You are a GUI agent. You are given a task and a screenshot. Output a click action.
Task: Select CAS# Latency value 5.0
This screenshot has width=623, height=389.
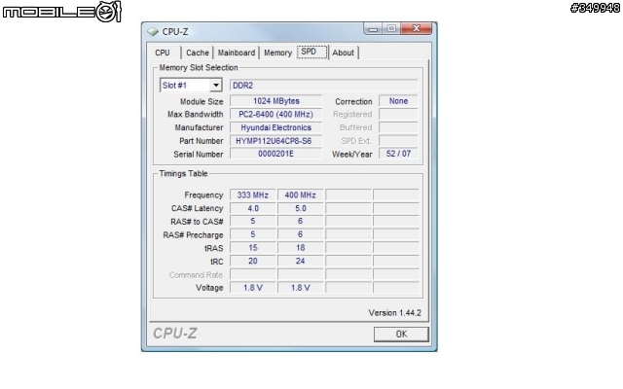(x=301, y=208)
